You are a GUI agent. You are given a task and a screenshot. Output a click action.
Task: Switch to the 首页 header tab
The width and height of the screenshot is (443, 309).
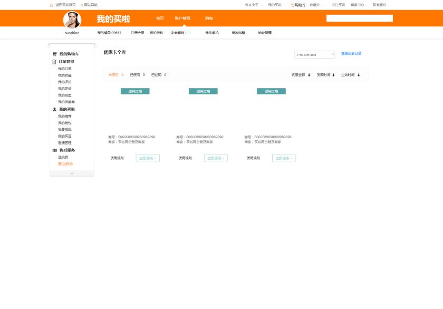point(160,18)
